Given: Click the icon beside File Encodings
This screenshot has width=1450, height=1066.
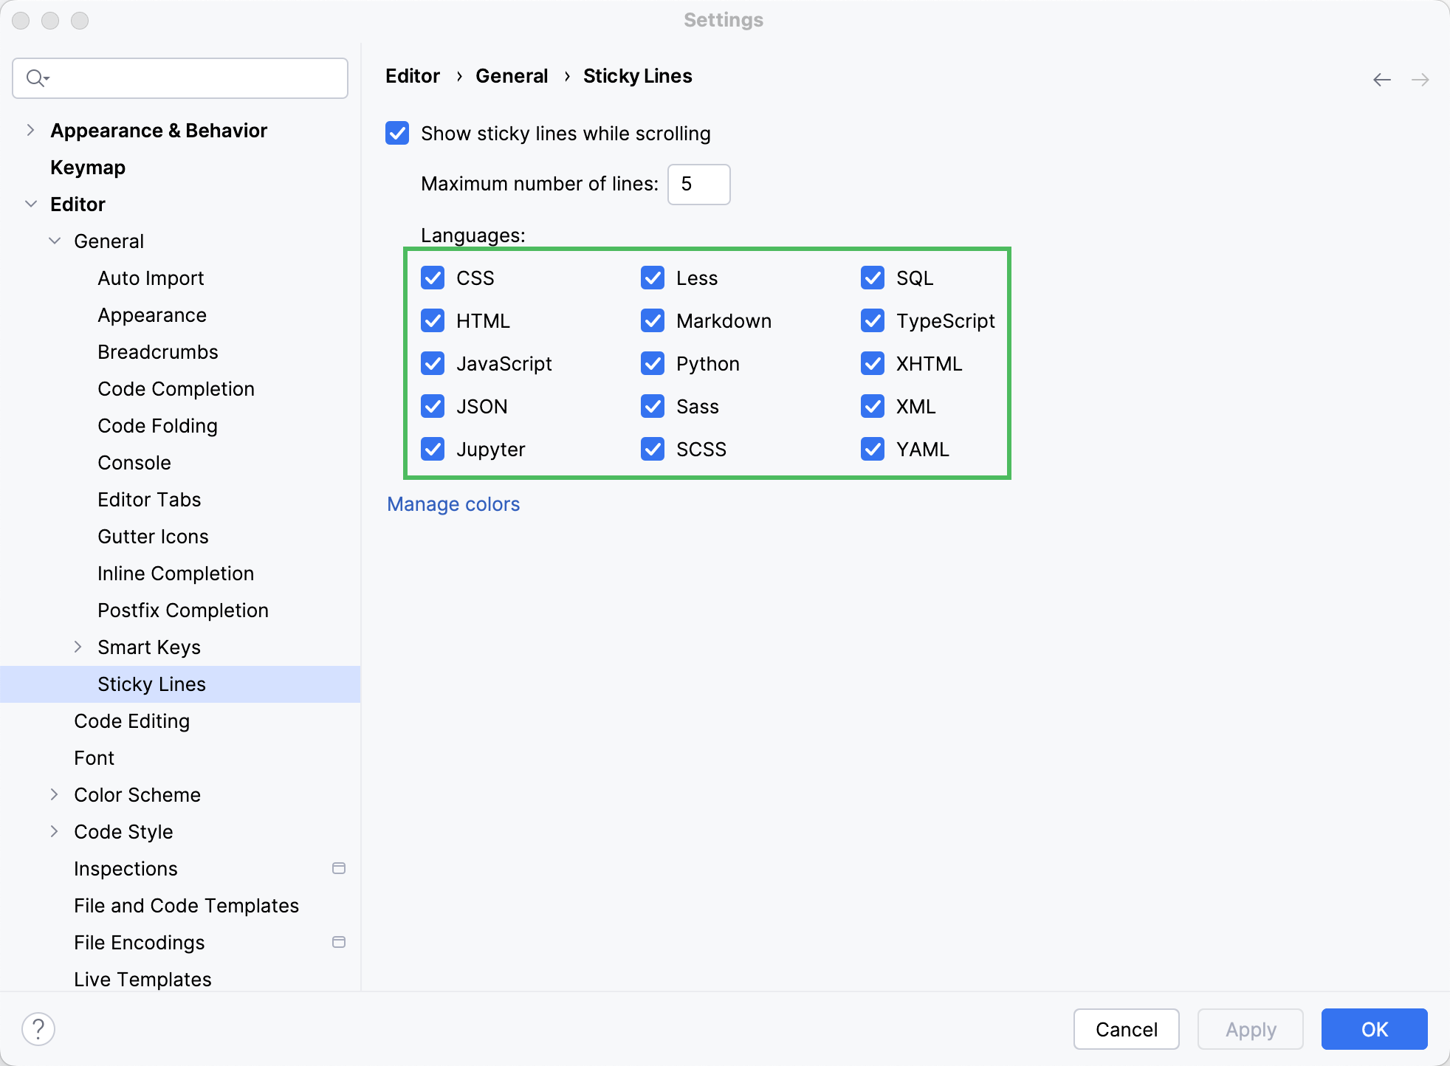Looking at the screenshot, I should tap(340, 942).
